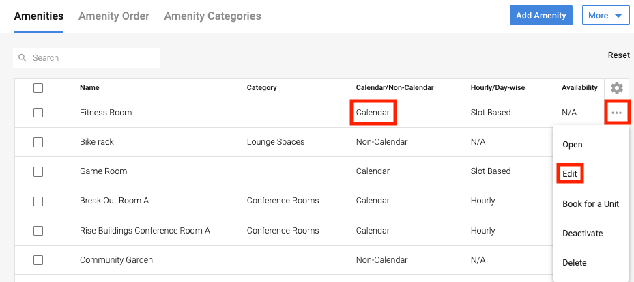Click the table settings gear icon
This screenshot has height=282, width=634.
point(617,88)
